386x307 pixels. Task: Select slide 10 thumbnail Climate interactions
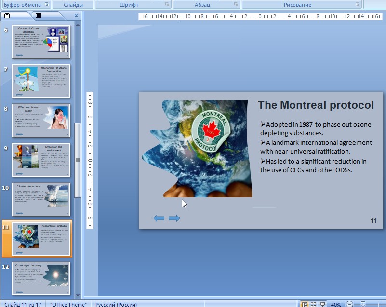coord(41,199)
